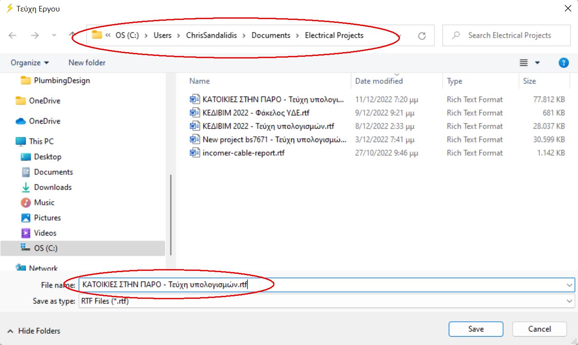The height and width of the screenshot is (345, 578).
Task: Click the change view list icon
Action: (524, 63)
